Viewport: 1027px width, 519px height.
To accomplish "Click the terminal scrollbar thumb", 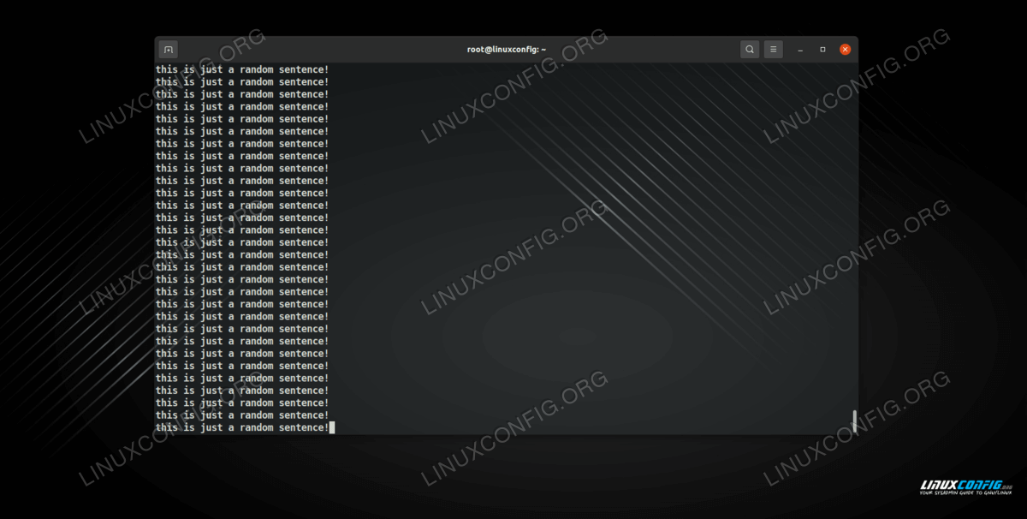I will [854, 421].
